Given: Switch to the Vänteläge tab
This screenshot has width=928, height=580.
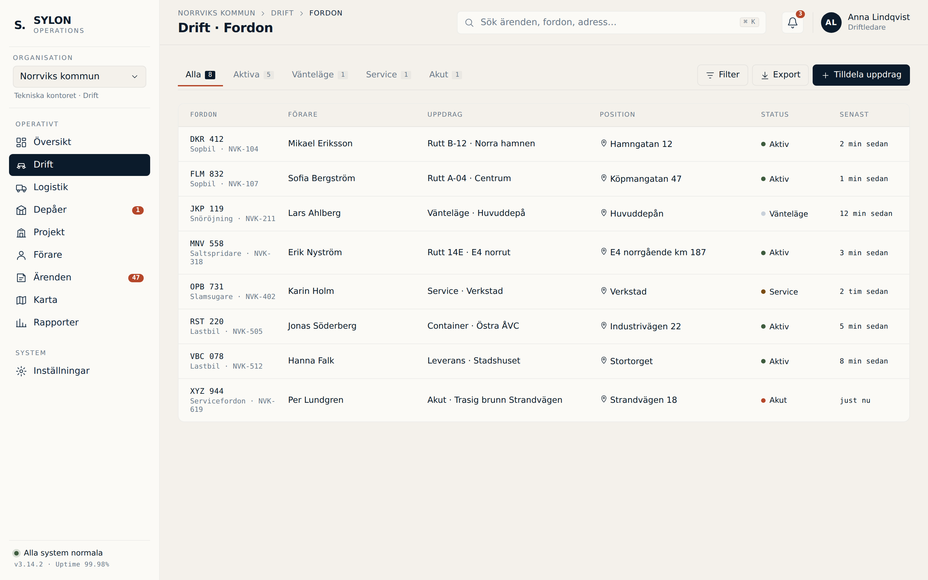Looking at the screenshot, I should pos(319,75).
